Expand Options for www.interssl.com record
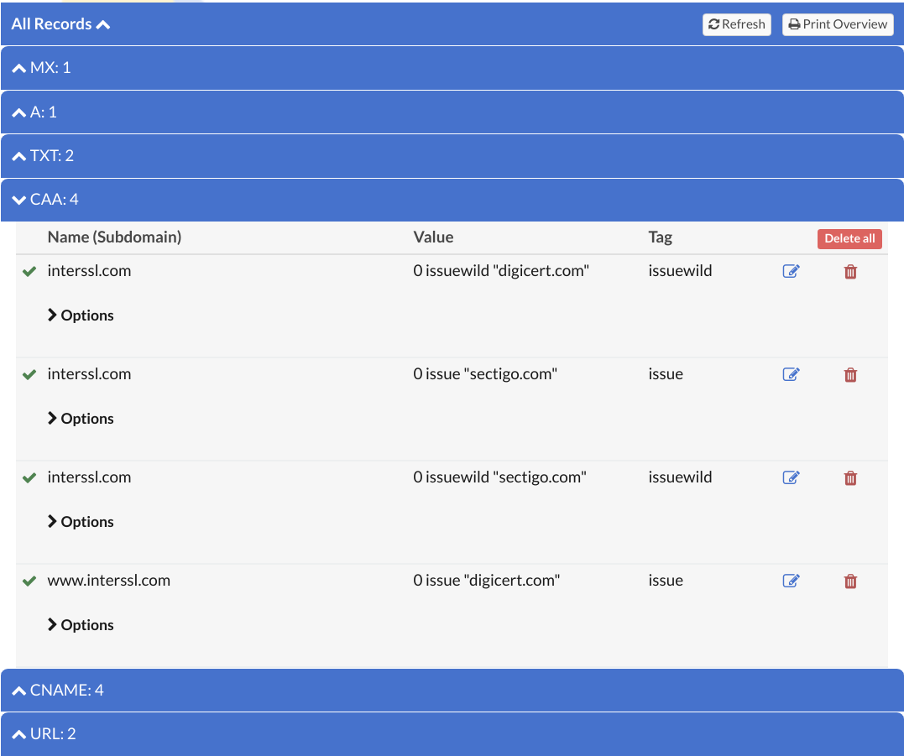Image resolution: width=904 pixels, height=756 pixels. (x=81, y=624)
